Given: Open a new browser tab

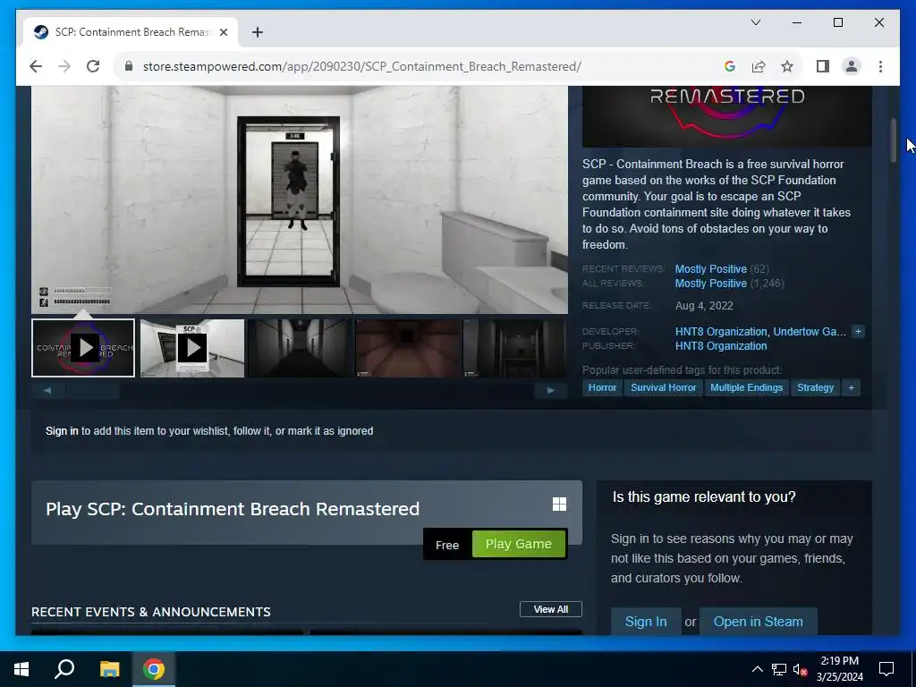Looking at the screenshot, I should pyautogui.click(x=257, y=32).
